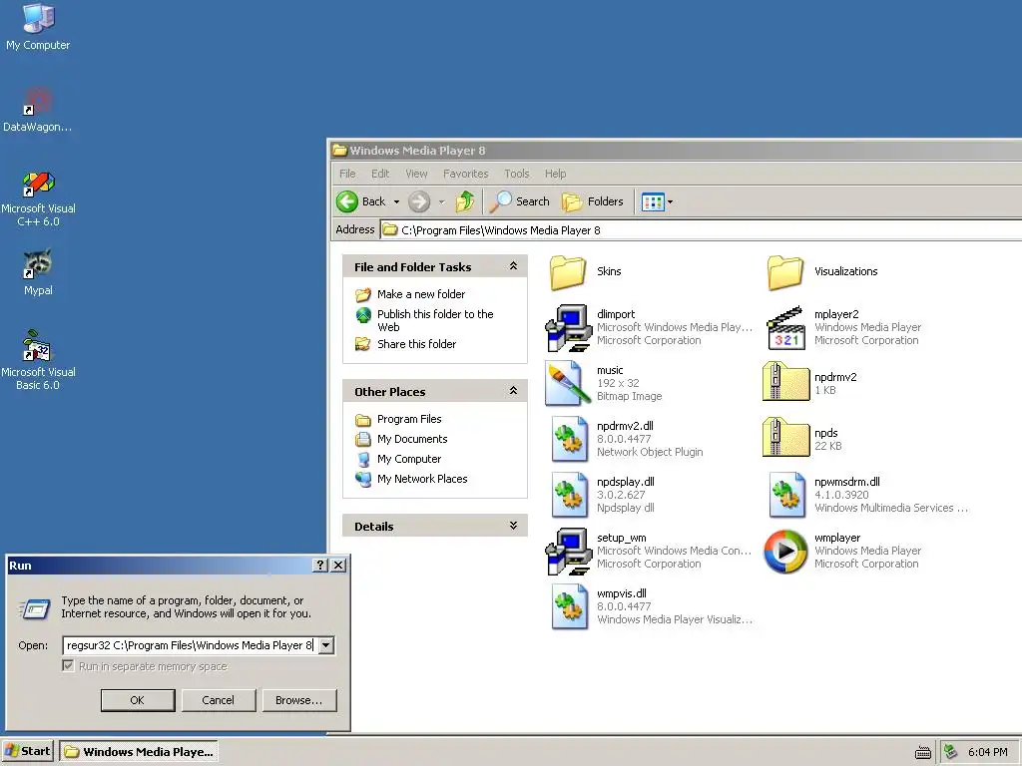Select the npdrmv2 zipped folder icon
The width and height of the screenshot is (1022, 766).
click(x=785, y=382)
